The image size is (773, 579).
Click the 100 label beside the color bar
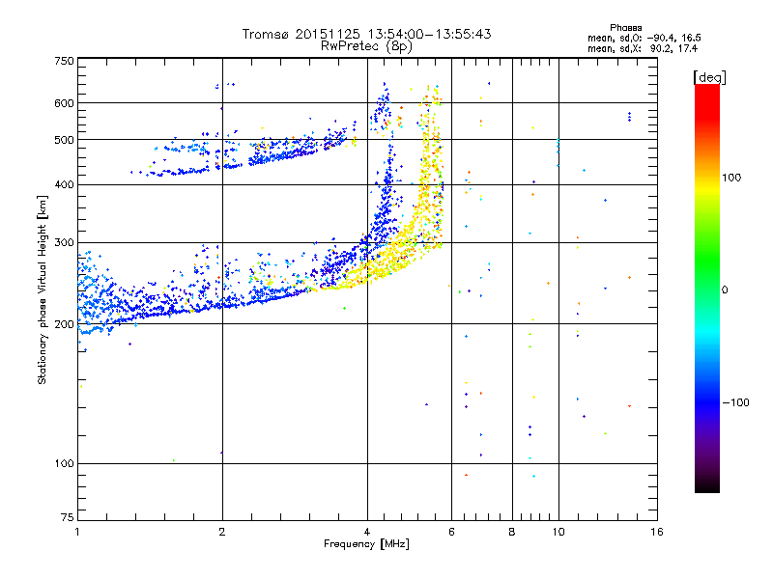point(731,178)
